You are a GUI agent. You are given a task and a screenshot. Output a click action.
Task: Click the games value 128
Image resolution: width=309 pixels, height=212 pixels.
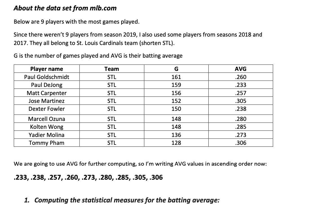[176, 143]
